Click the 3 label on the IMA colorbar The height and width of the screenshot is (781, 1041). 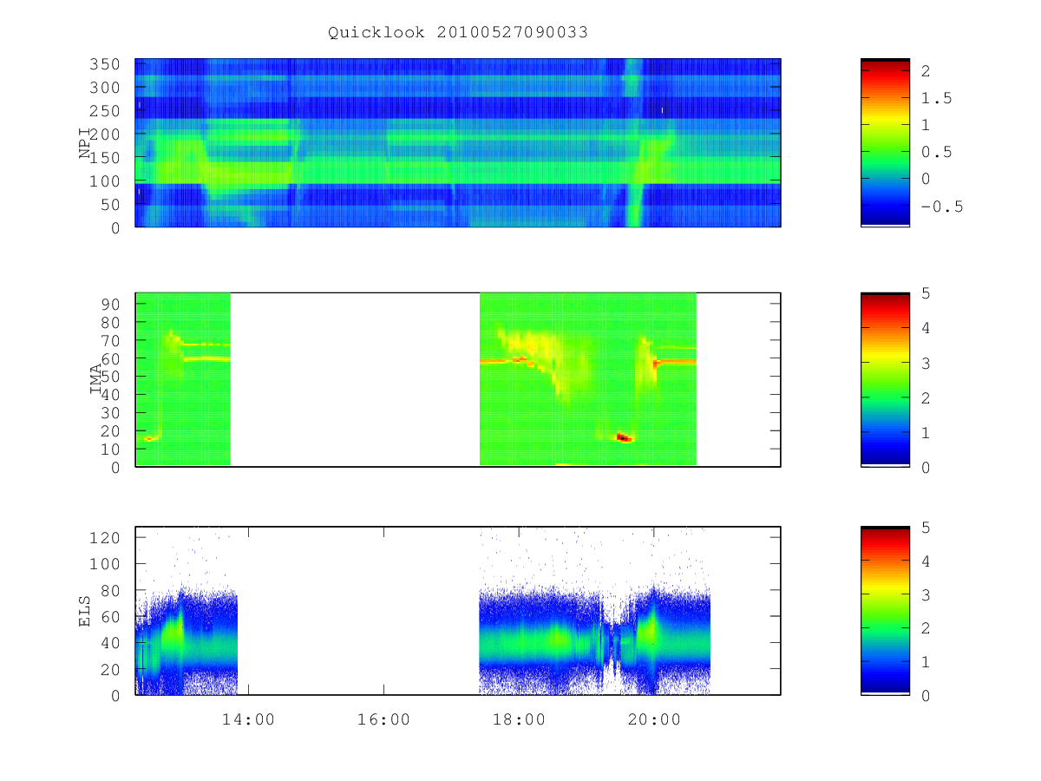926,363
